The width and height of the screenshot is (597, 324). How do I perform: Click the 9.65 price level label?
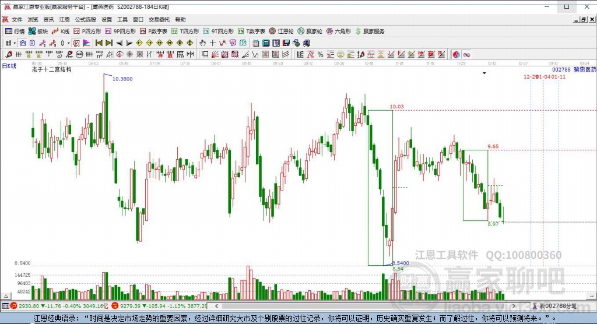pyautogui.click(x=493, y=146)
